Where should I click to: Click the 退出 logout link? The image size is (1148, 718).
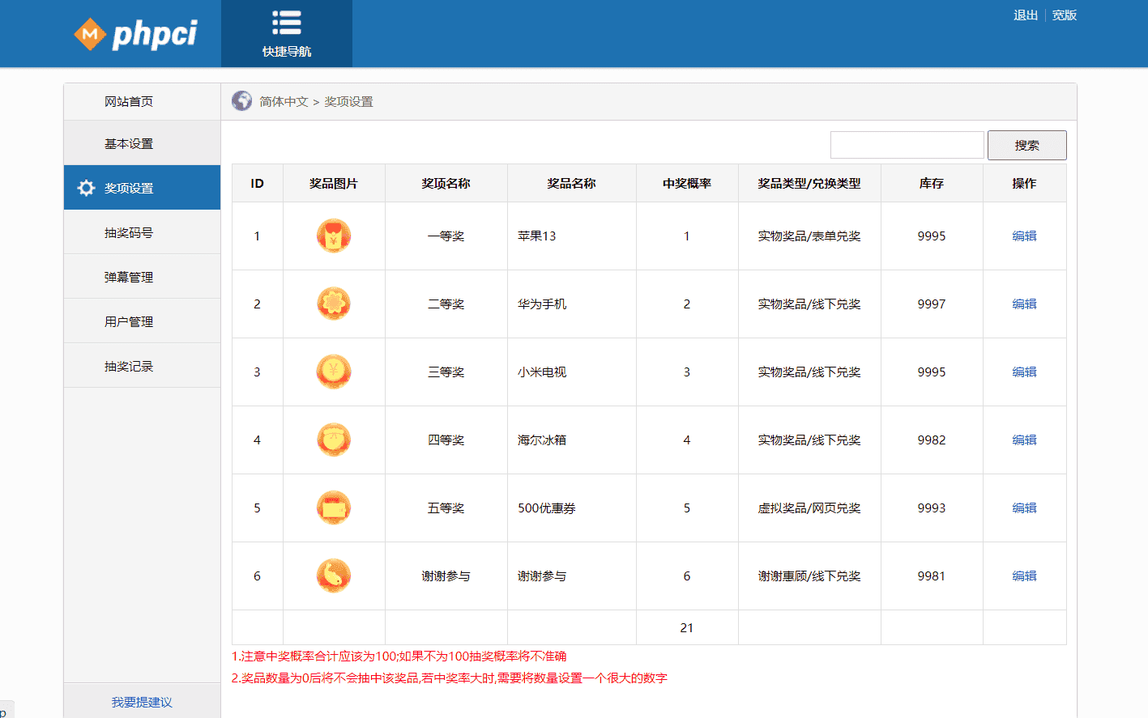click(x=1025, y=15)
